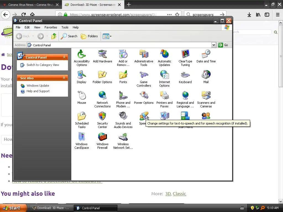Open Printers and Faxes icon
Screen dimensions: 283x212
click(164, 99)
